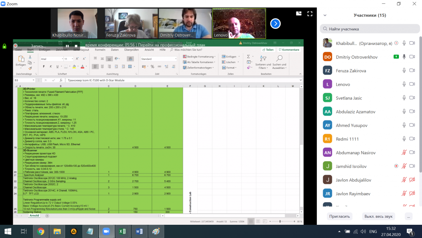Open Paint from the taskbar

point(156,231)
